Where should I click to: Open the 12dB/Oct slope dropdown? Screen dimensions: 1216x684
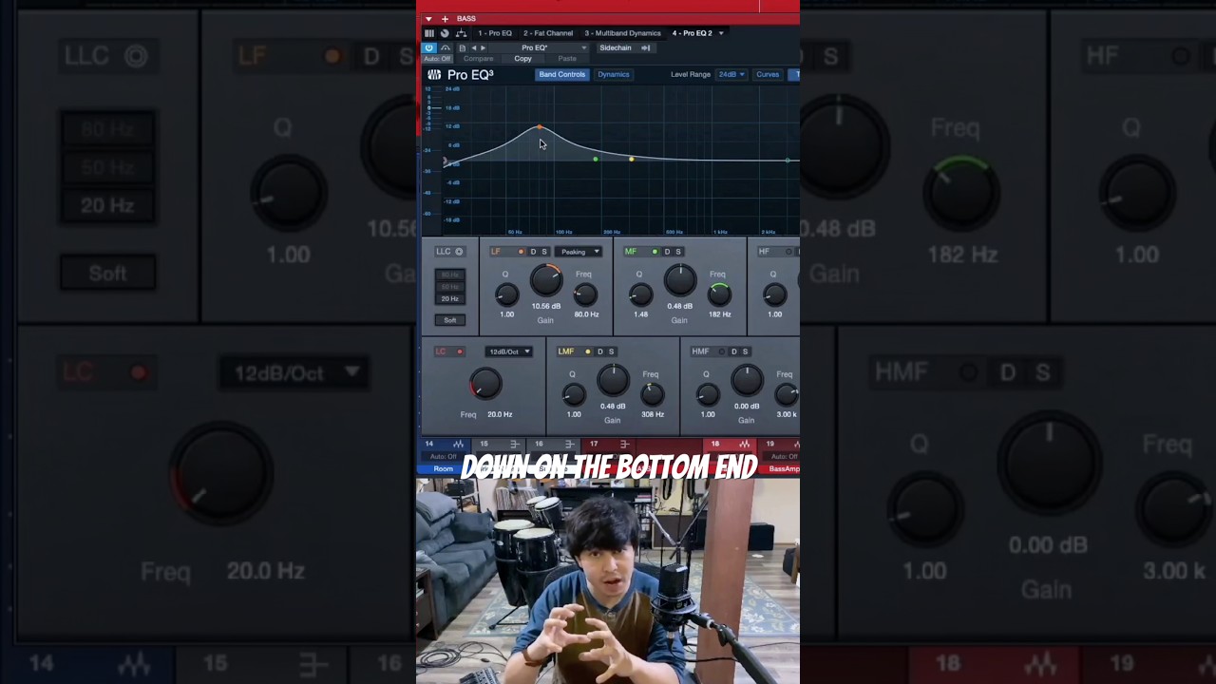point(509,351)
